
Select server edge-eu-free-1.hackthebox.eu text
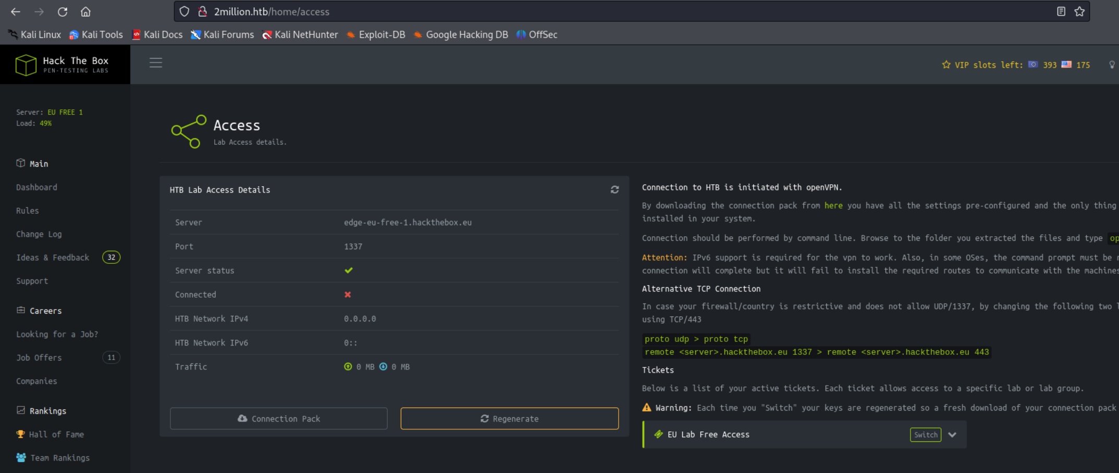408,222
